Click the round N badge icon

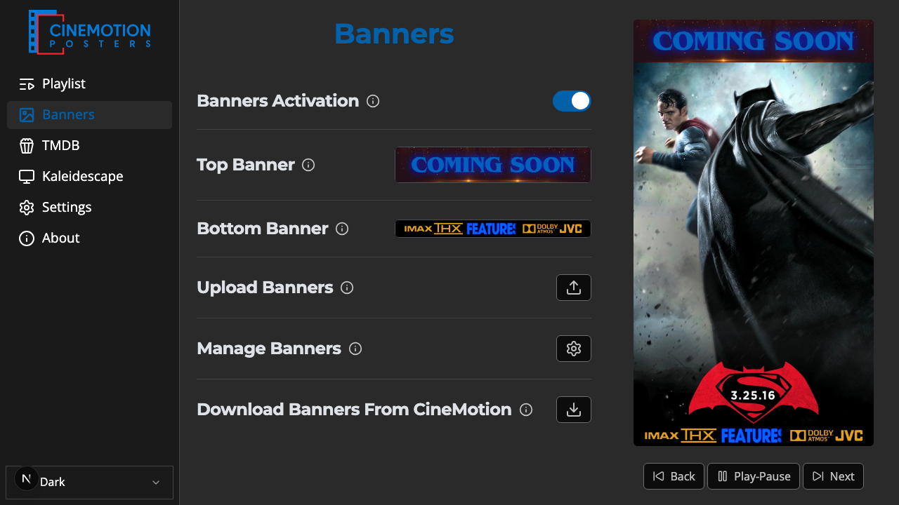[27, 479]
